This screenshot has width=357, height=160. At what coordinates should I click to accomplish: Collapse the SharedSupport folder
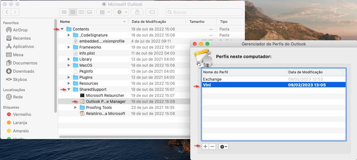(x=69, y=90)
